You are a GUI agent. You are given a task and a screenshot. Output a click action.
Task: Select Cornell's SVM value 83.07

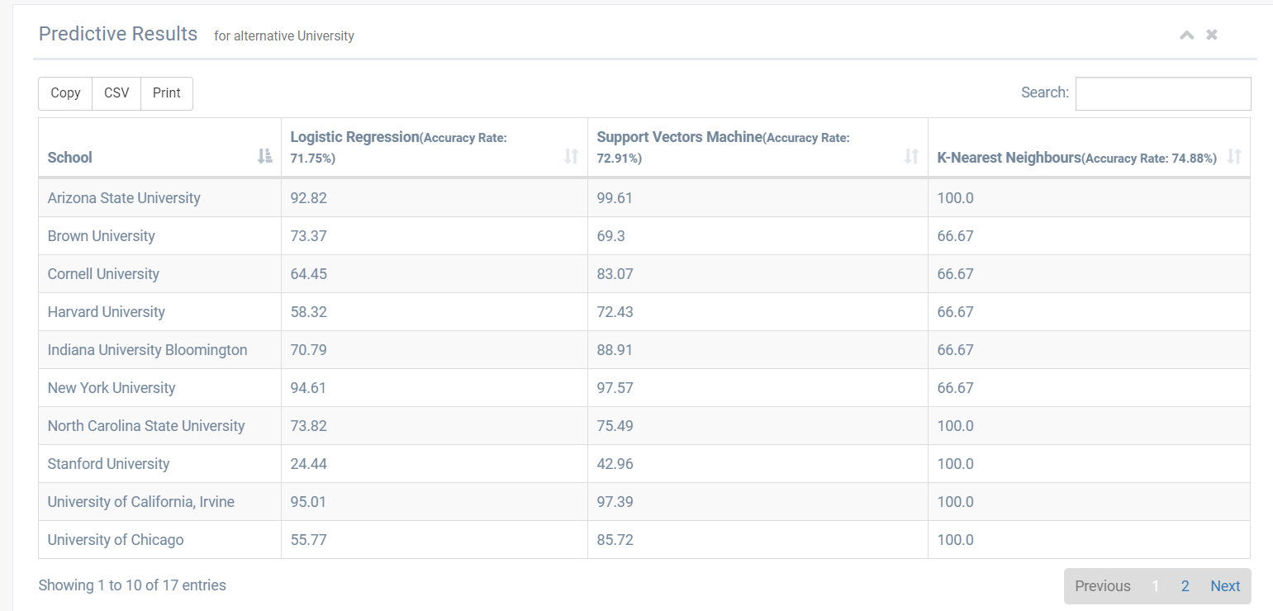pos(615,274)
